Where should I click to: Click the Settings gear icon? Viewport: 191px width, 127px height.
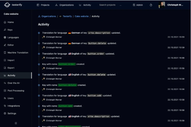pyautogui.click(x=5, y=113)
